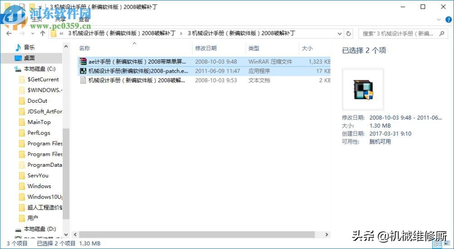Select the text document file icon
Viewport: 454px width, 249px height.
(83, 80)
